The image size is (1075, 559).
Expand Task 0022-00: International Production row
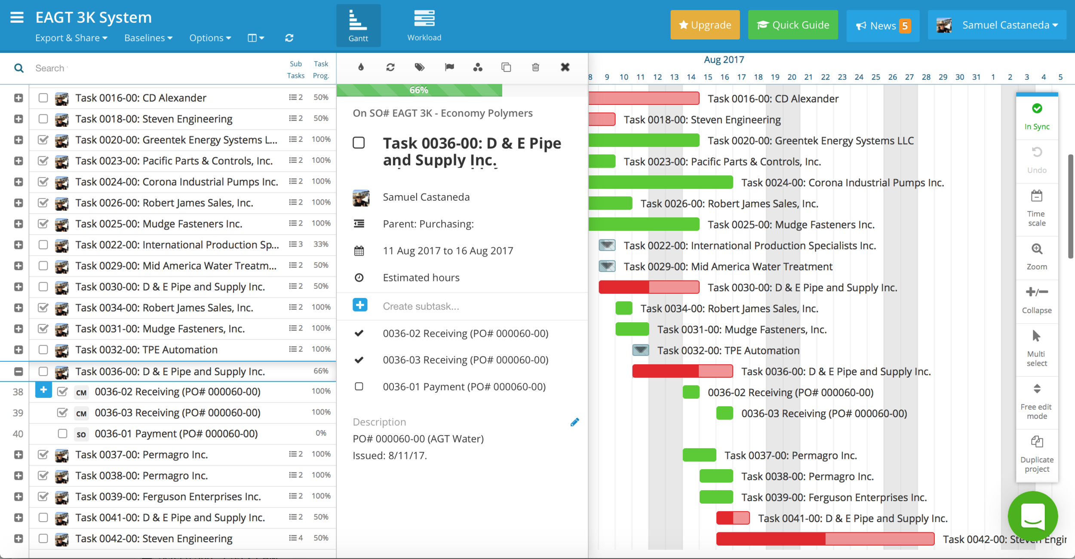coord(18,245)
